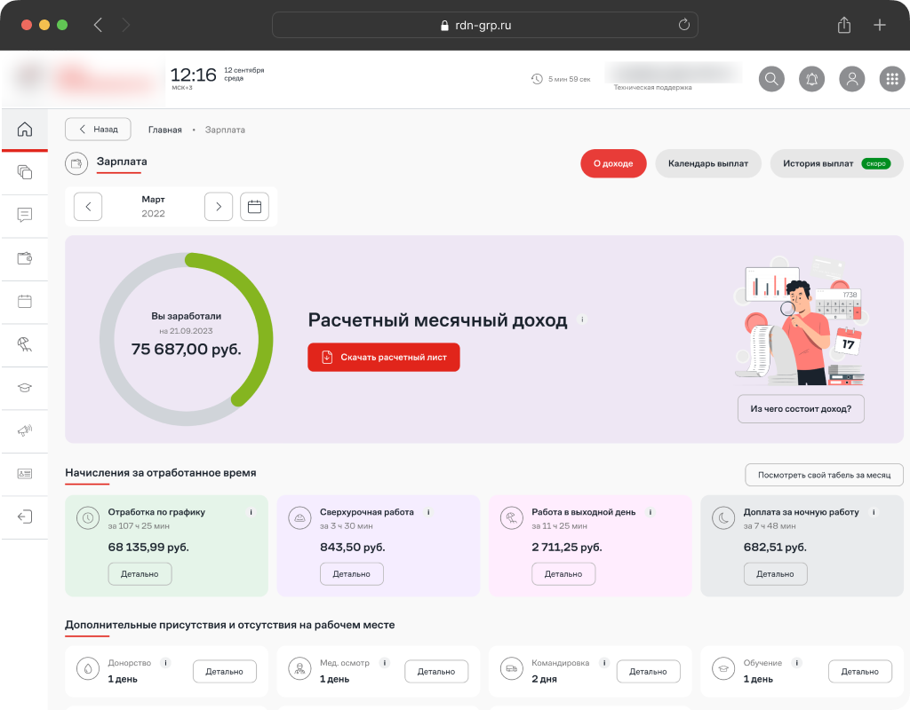Open the search magnifier in the header
910x710 pixels.
[x=771, y=79]
